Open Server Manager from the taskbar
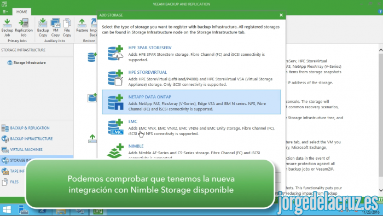Screen dimensions: 383x216 pyautogui.click(x=23, y=209)
